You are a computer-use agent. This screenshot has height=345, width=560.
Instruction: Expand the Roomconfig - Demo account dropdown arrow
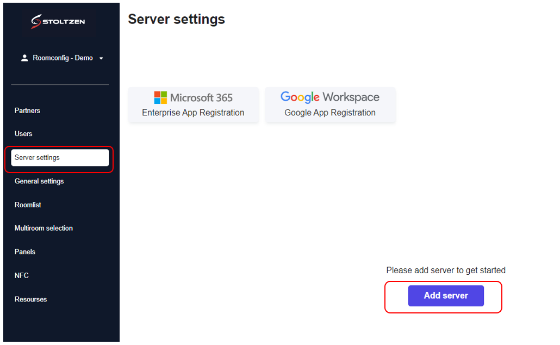(x=101, y=58)
